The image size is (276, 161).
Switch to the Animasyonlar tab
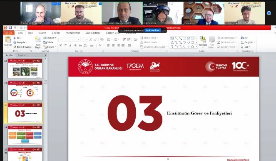point(72,33)
